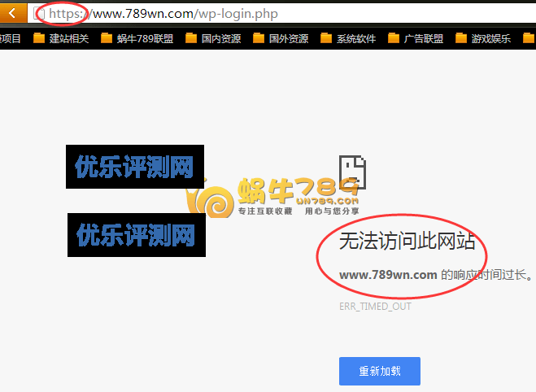This screenshot has height=392, width=536.
Task: Click the browser back arrow button
Action: [13, 13]
